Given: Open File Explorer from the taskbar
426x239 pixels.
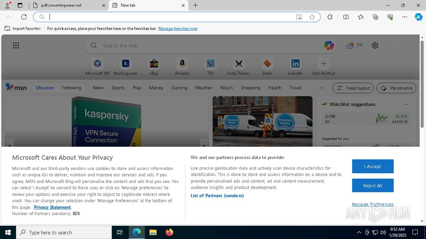Looking at the screenshot, I should point(153,232).
